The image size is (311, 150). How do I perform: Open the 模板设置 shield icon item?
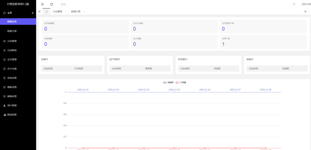click(x=18, y=87)
